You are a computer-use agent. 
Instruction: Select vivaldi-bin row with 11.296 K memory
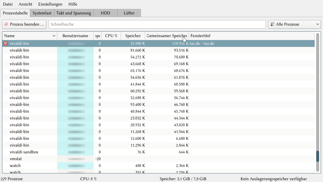click(x=159, y=145)
